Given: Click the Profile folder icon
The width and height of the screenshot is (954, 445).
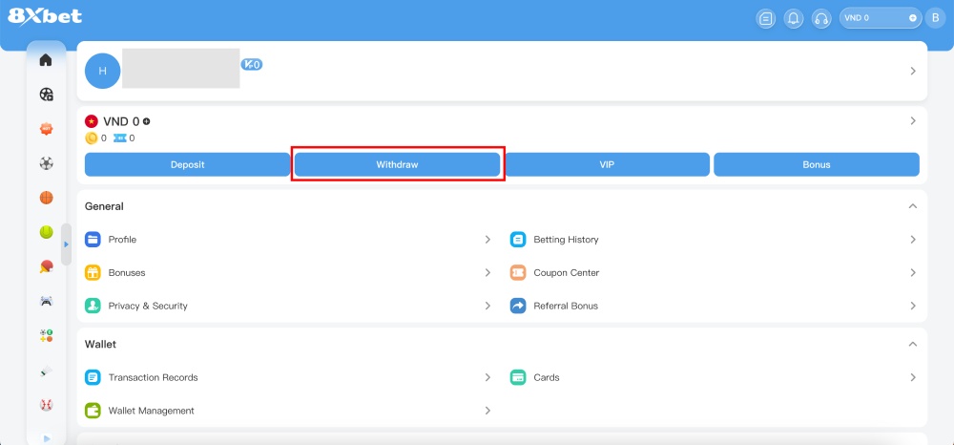Looking at the screenshot, I should [93, 240].
